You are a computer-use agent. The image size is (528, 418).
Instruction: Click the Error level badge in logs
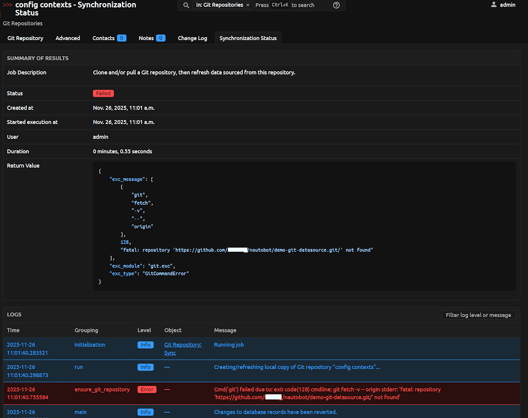click(x=147, y=390)
